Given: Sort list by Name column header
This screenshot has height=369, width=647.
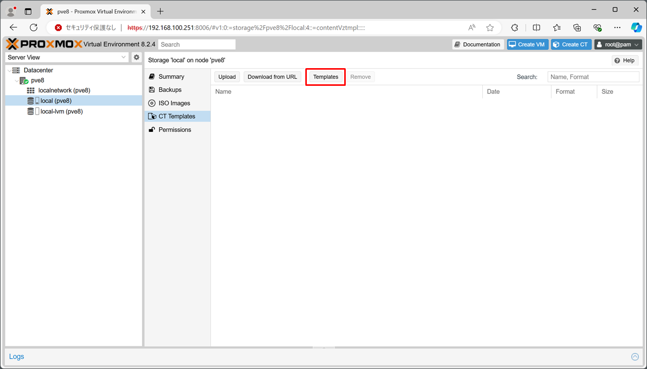Looking at the screenshot, I should pos(346,92).
